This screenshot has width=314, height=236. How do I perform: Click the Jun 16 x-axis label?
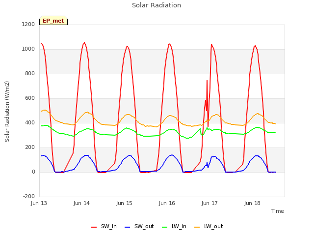coord(167,203)
